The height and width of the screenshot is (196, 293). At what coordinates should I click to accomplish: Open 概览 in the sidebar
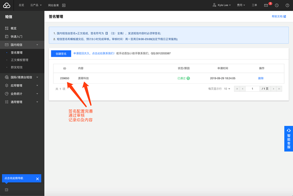click(x=13, y=28)
